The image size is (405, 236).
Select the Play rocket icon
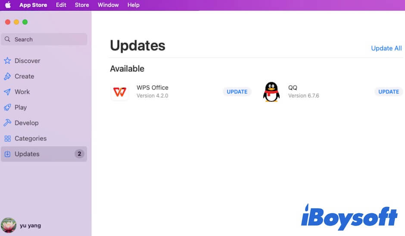pos(7,107)
